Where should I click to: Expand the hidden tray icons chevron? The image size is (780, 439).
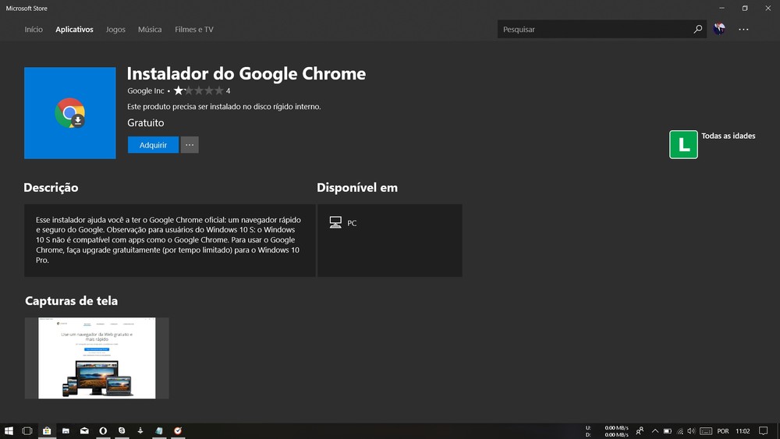coord(655,431)
